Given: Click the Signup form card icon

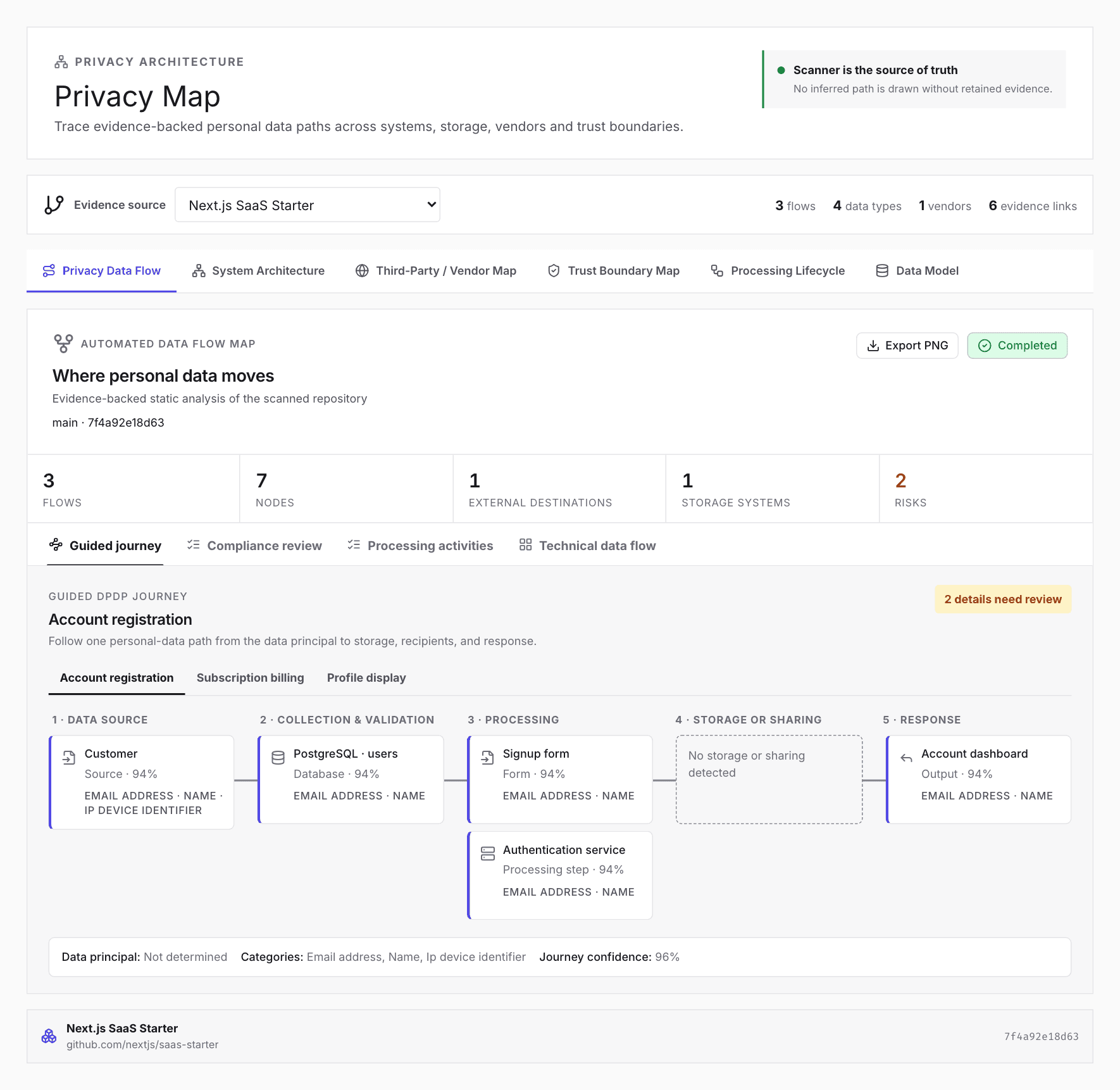Looking at the screenshot, I should (487, 758).
